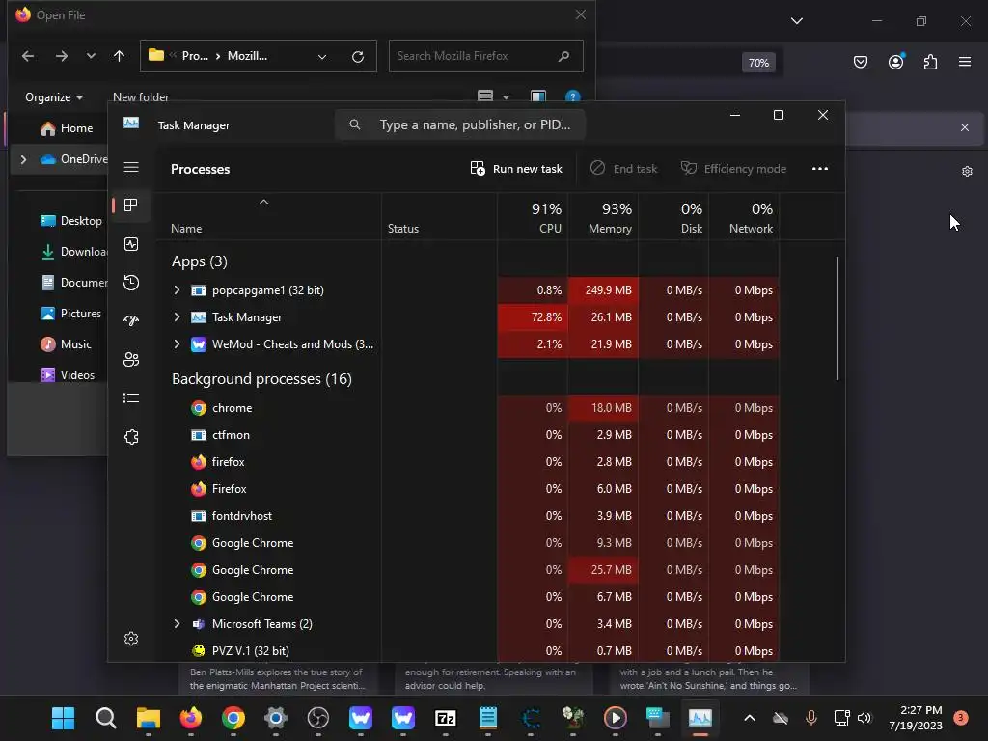This screenshot has width=988, height=741.
Task: Open Services page in Task Manager sidebar
Action: pyautogui.click(x=131, y=437)
